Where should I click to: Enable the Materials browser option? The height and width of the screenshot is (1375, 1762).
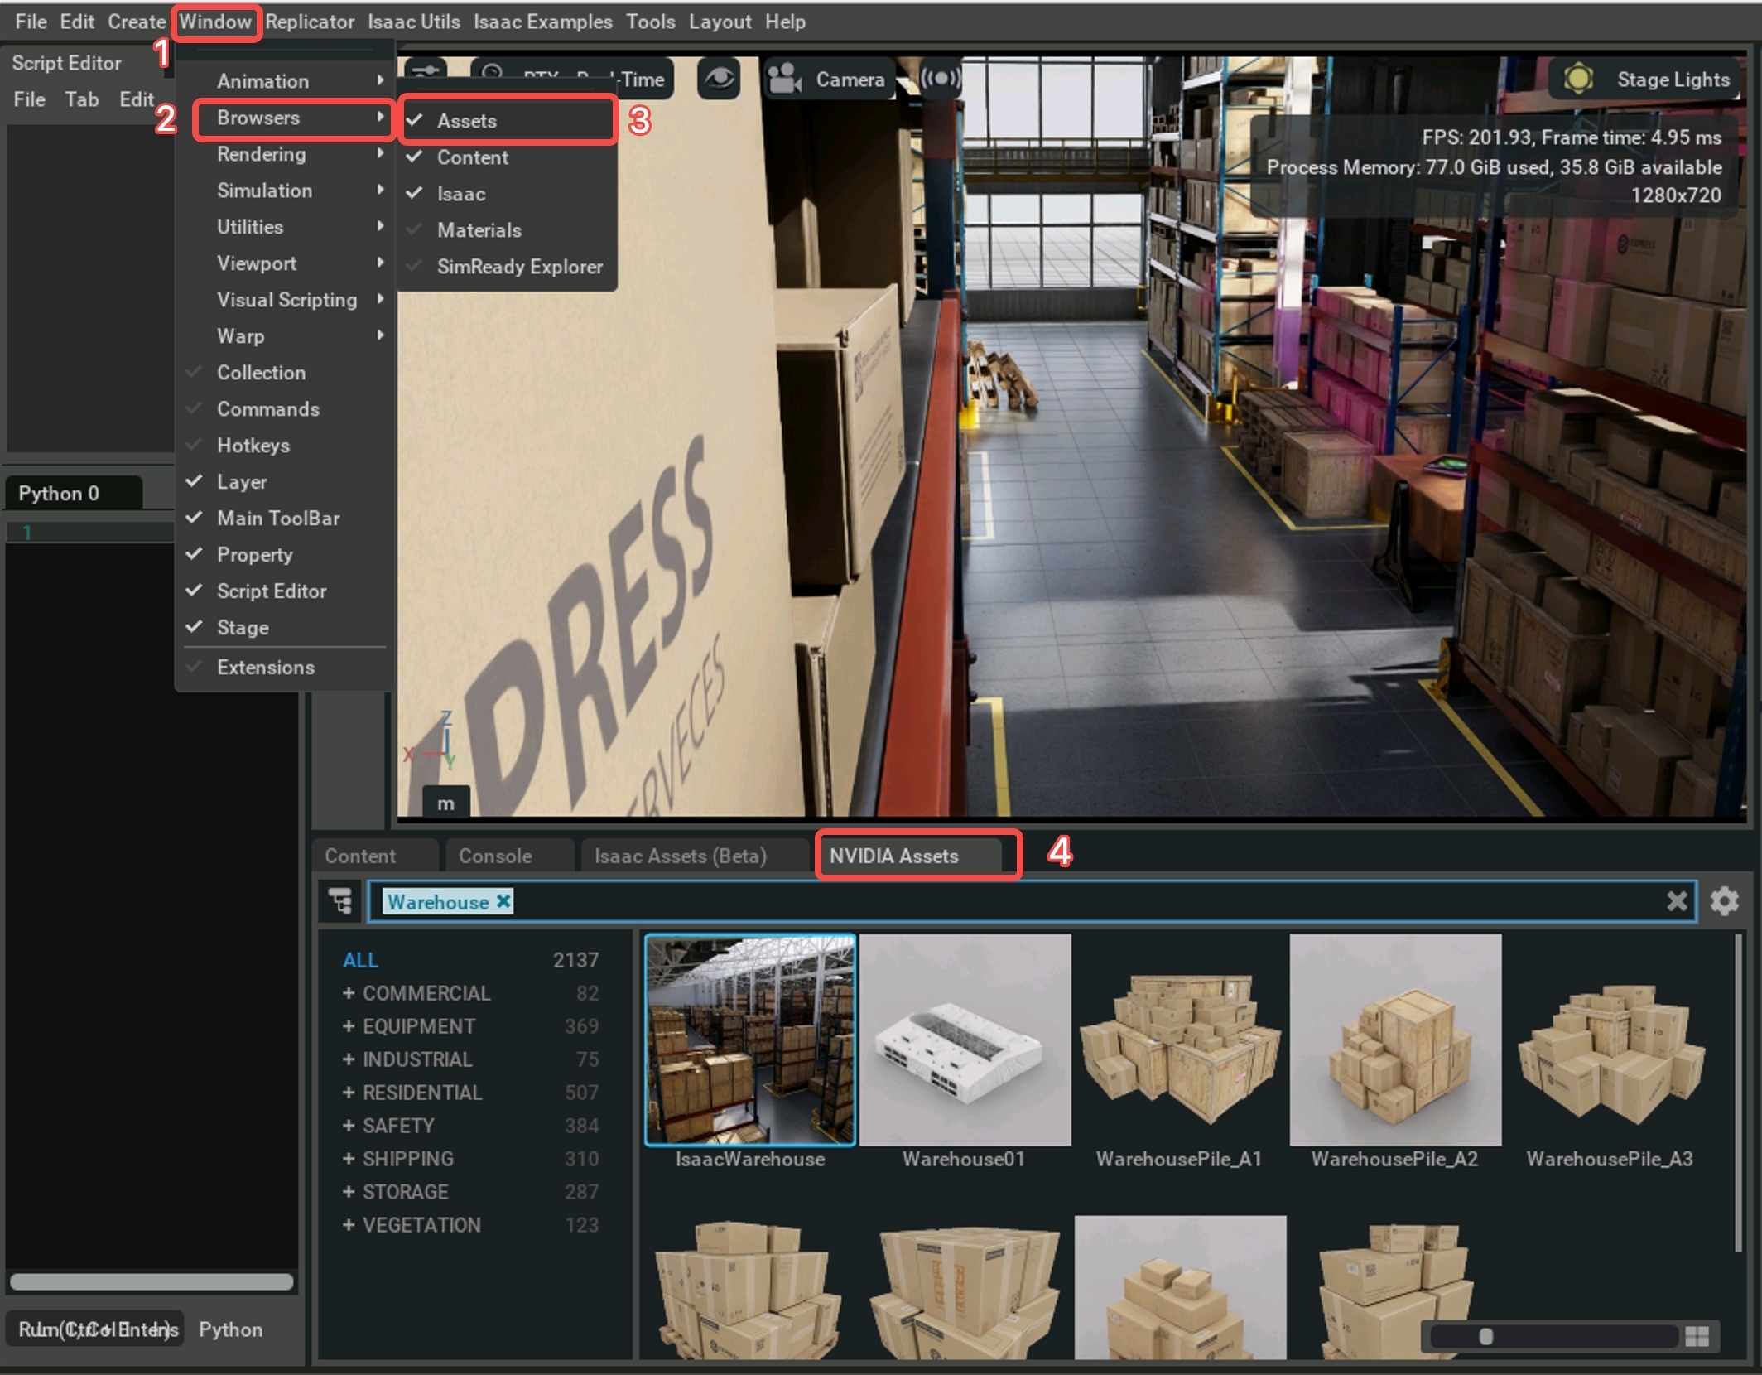(x=479, y=230)
